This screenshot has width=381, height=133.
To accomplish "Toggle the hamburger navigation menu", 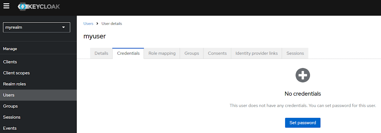I will 6,6.
